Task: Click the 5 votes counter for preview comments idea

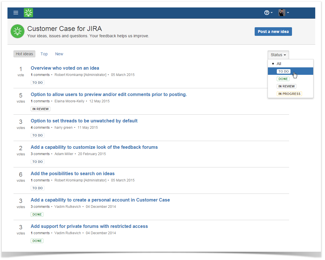Action: point(21,98)
